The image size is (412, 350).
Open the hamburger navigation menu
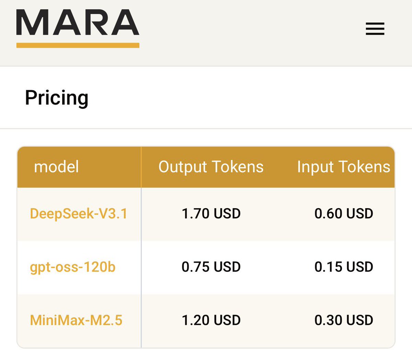[375, 29]
